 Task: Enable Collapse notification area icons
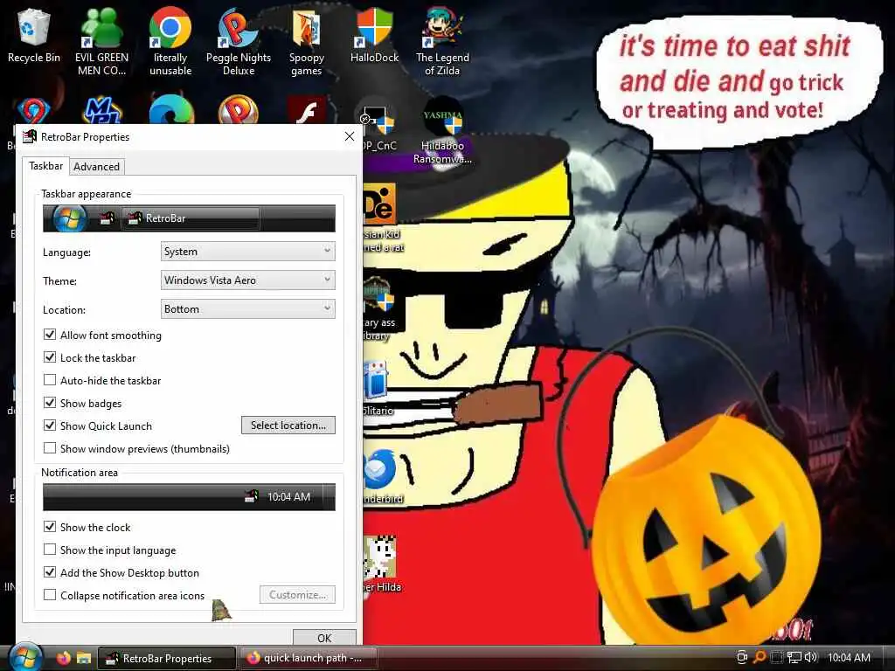(x=50, y=595)
